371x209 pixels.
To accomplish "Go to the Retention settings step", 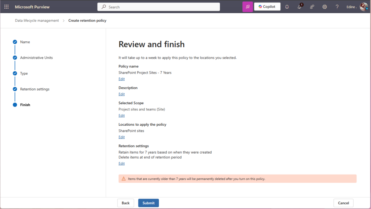I will click(x=35, y=89).
